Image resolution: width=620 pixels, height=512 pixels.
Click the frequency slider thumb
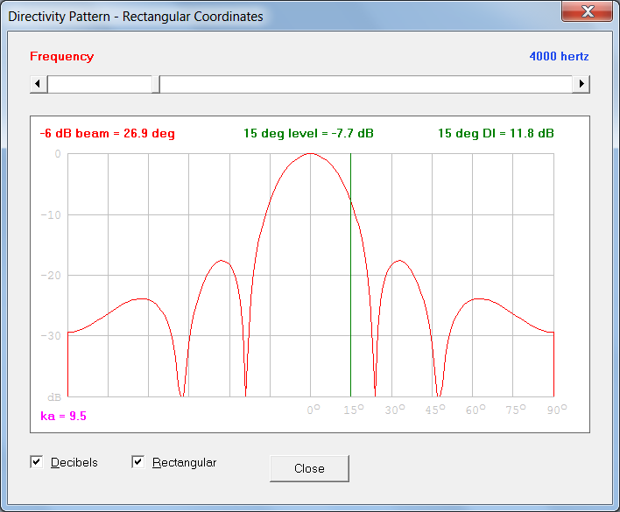(x=156, y=84)
